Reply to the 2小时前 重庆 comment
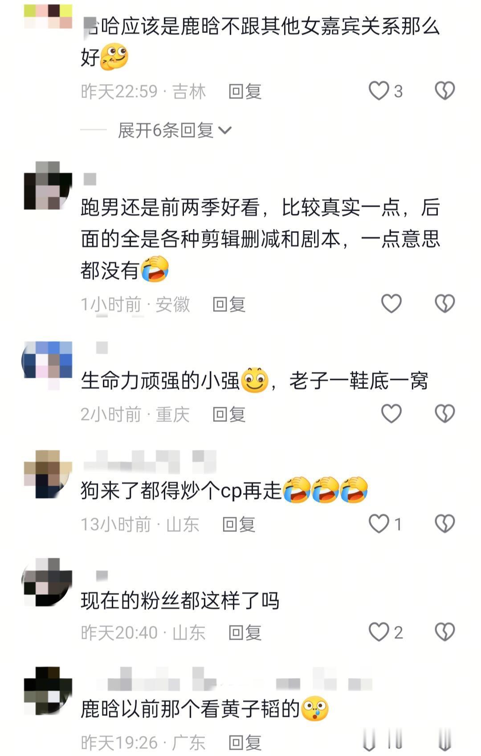481x756 pixels. pyautogui.click(x=229, y=415)
